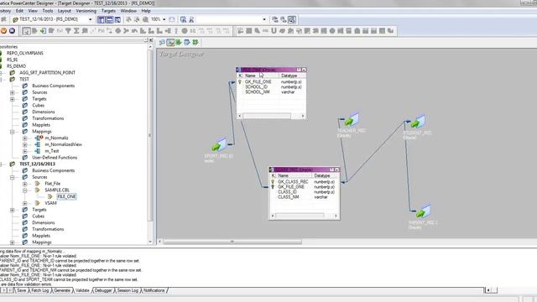537x302 pixels.
Task: Open the Targets menu
Action: (108, 11)
